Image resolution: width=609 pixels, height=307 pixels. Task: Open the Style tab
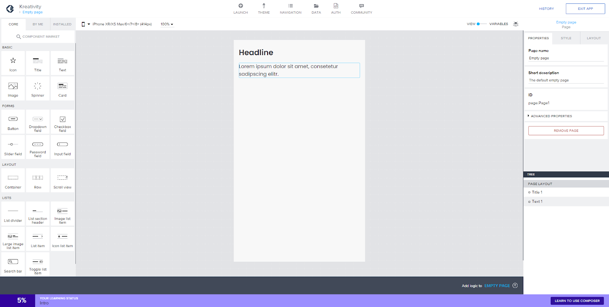(x=566, y=38)
